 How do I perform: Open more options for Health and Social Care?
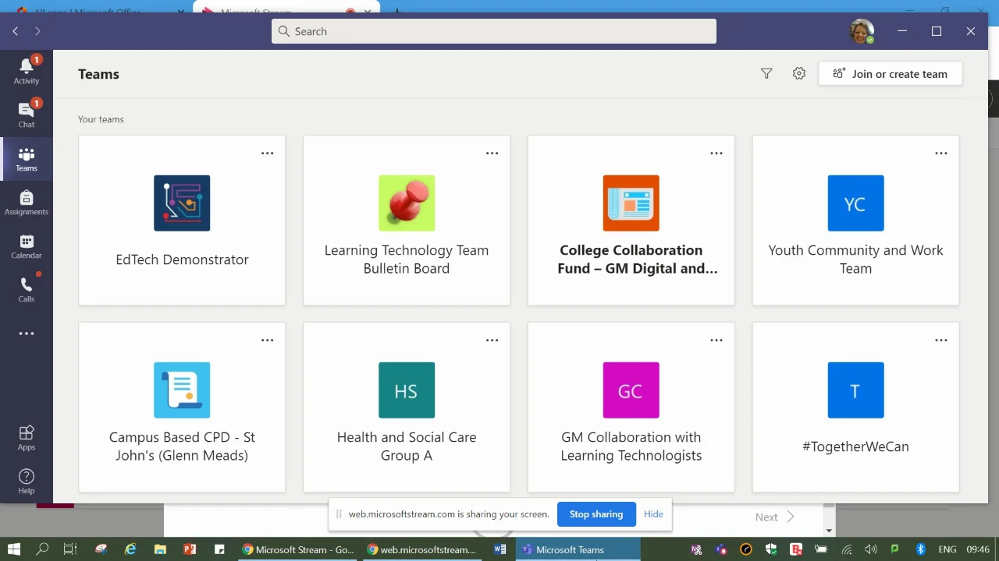tap(492, 340)
